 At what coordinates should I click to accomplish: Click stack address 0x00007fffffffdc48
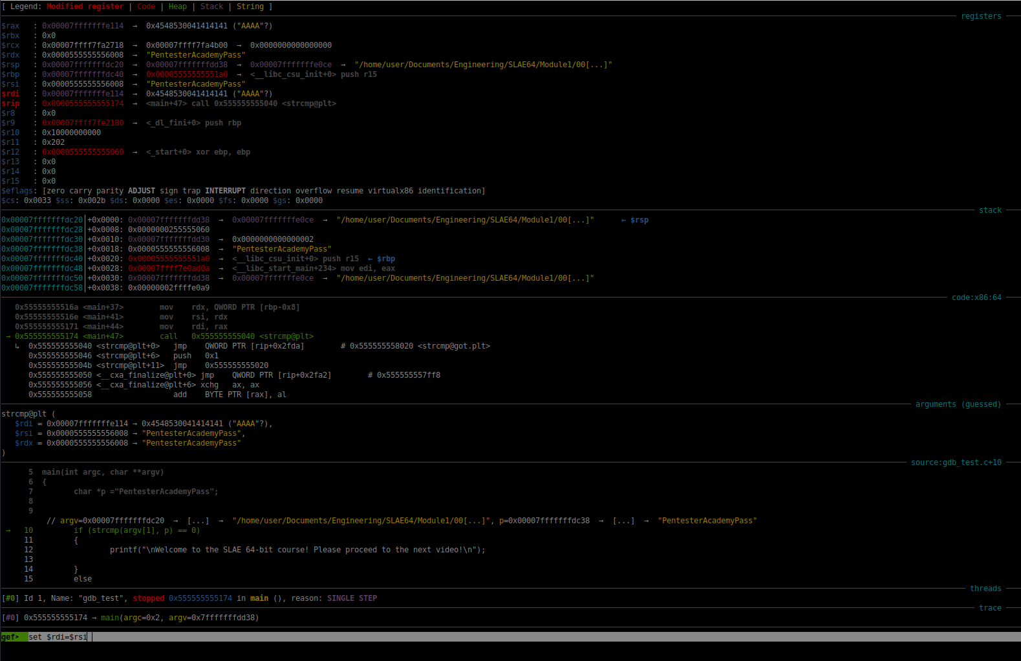pyautogui.click(x=42, y=268)
